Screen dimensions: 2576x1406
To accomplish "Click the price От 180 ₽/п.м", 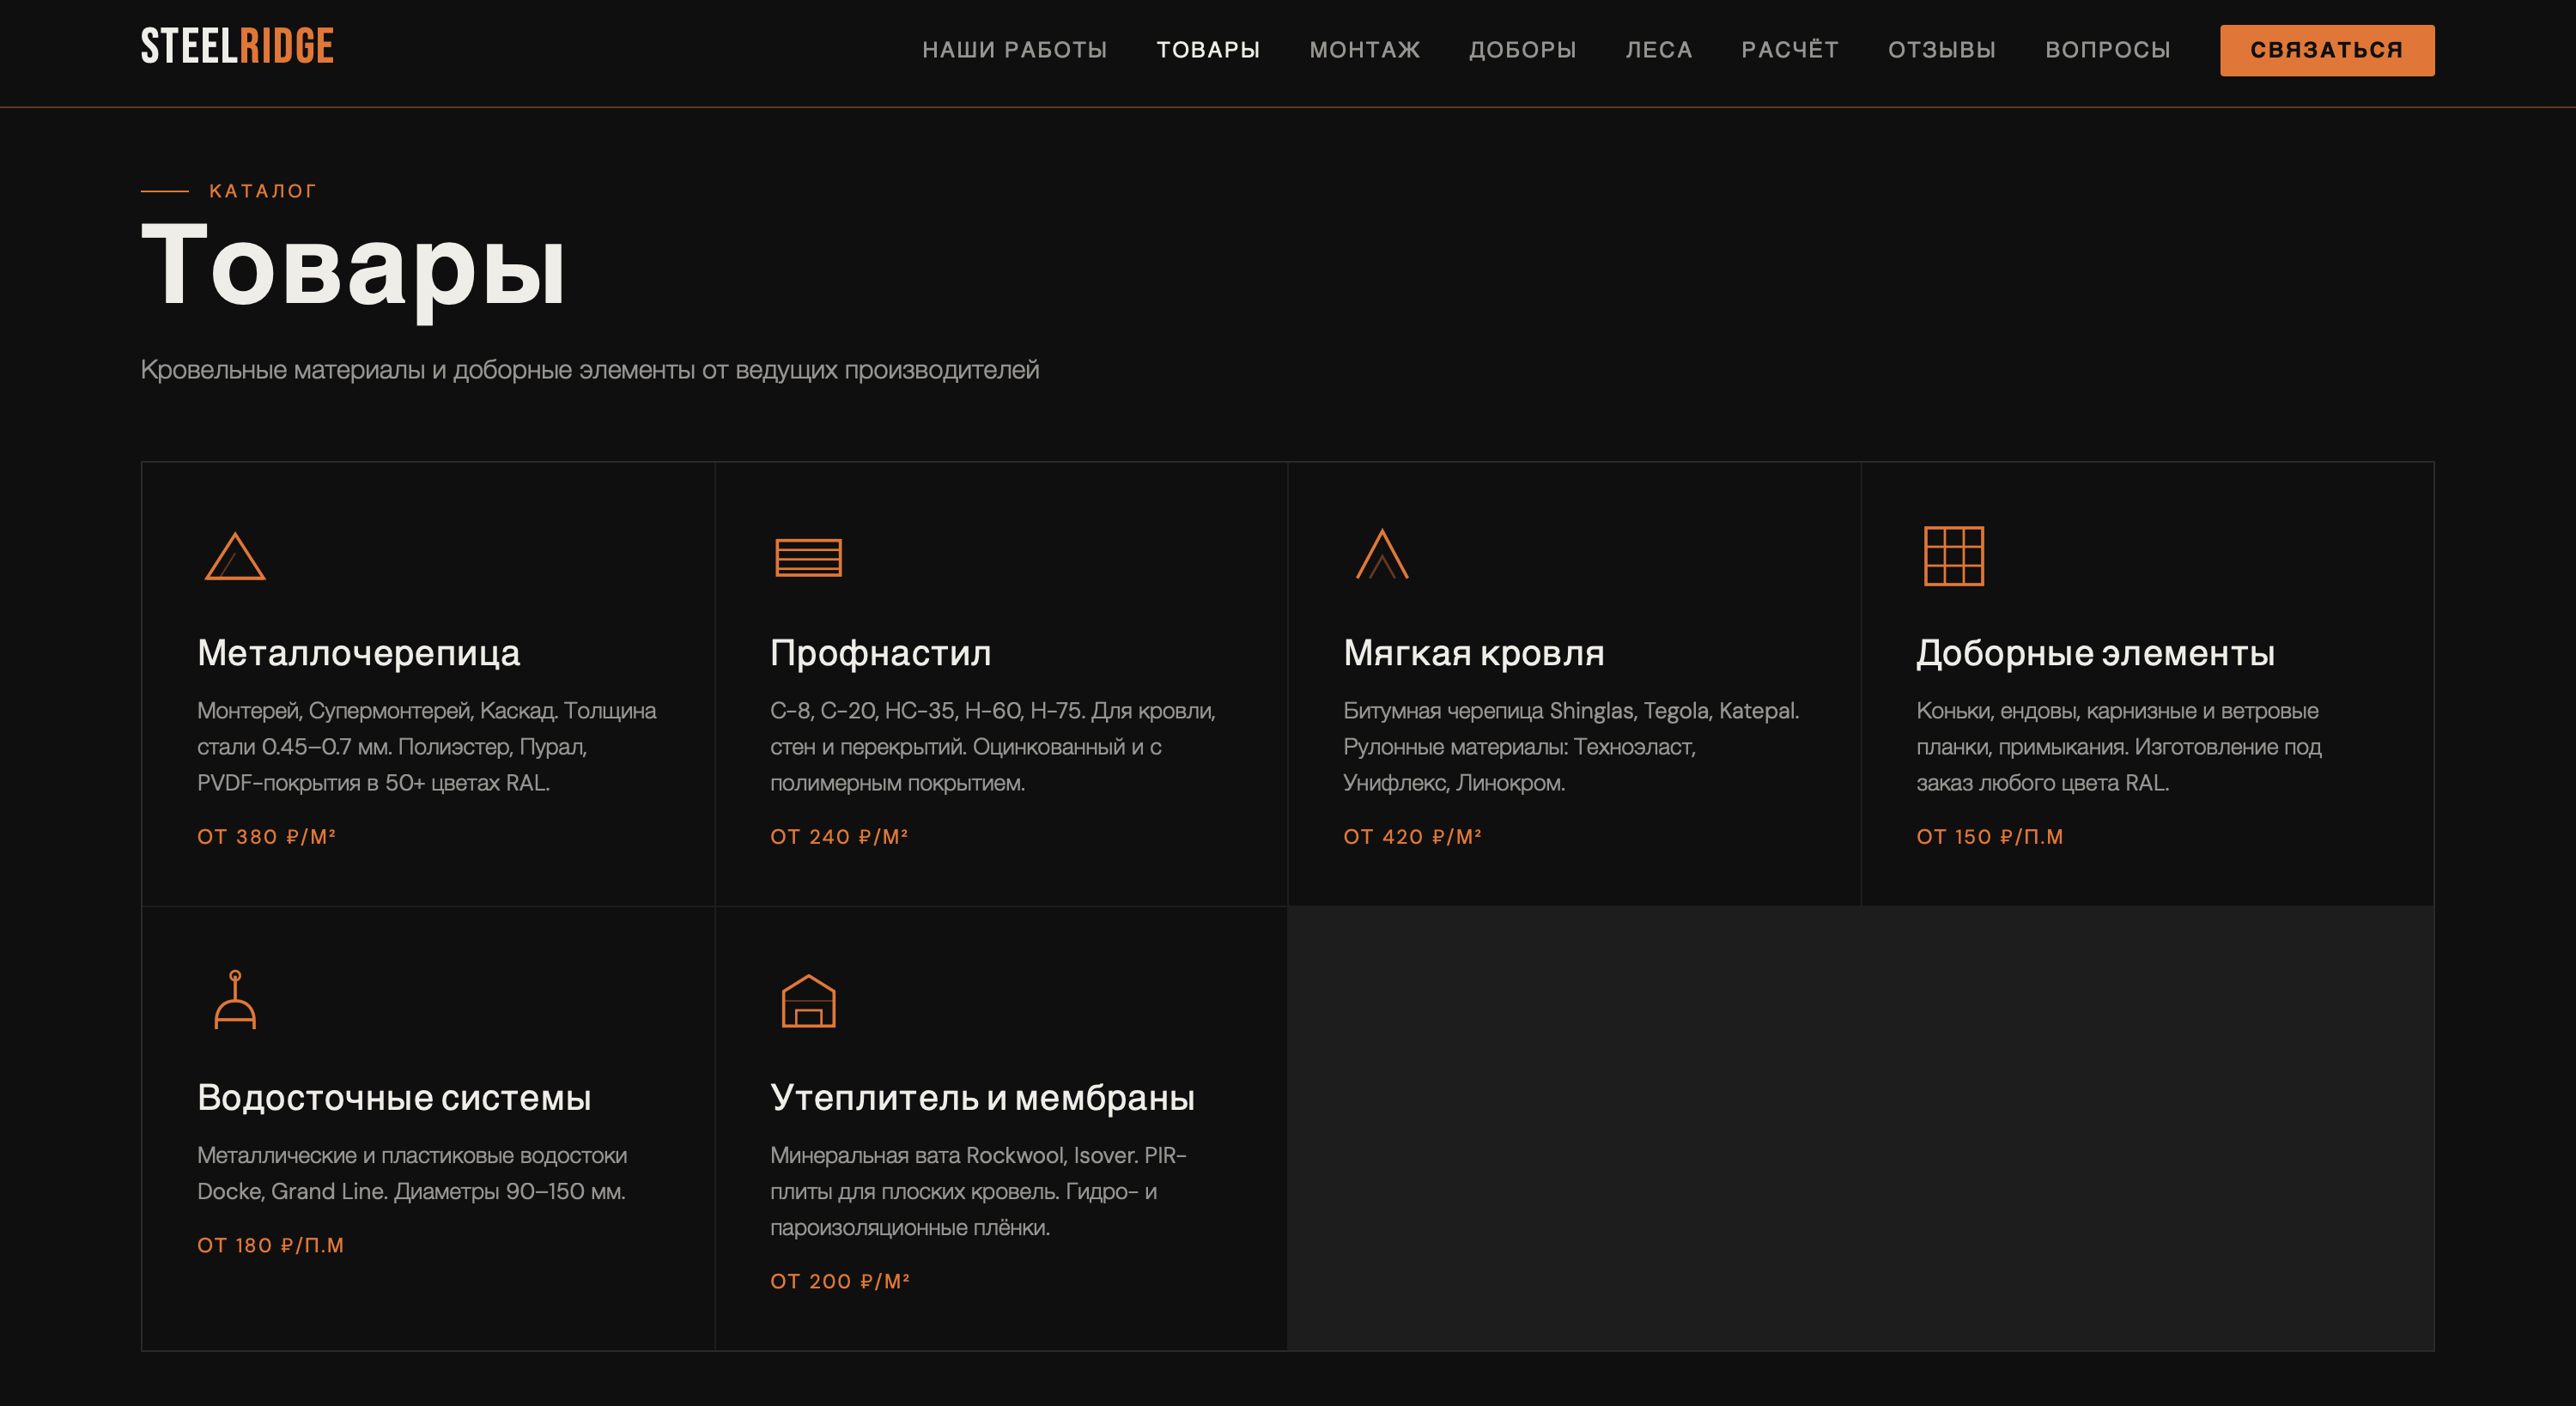I will (x=270, y=1246).
